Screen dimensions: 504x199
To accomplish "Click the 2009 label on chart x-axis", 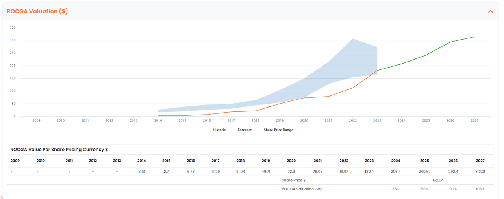I will [36, 120].
